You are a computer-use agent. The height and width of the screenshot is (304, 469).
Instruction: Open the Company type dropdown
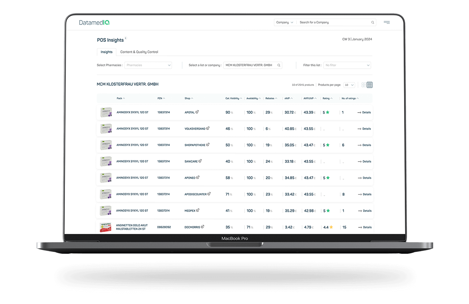click(285, 22)
